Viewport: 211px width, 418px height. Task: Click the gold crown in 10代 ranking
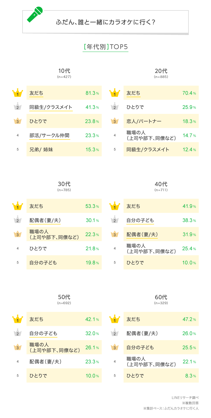pos(17,93)
